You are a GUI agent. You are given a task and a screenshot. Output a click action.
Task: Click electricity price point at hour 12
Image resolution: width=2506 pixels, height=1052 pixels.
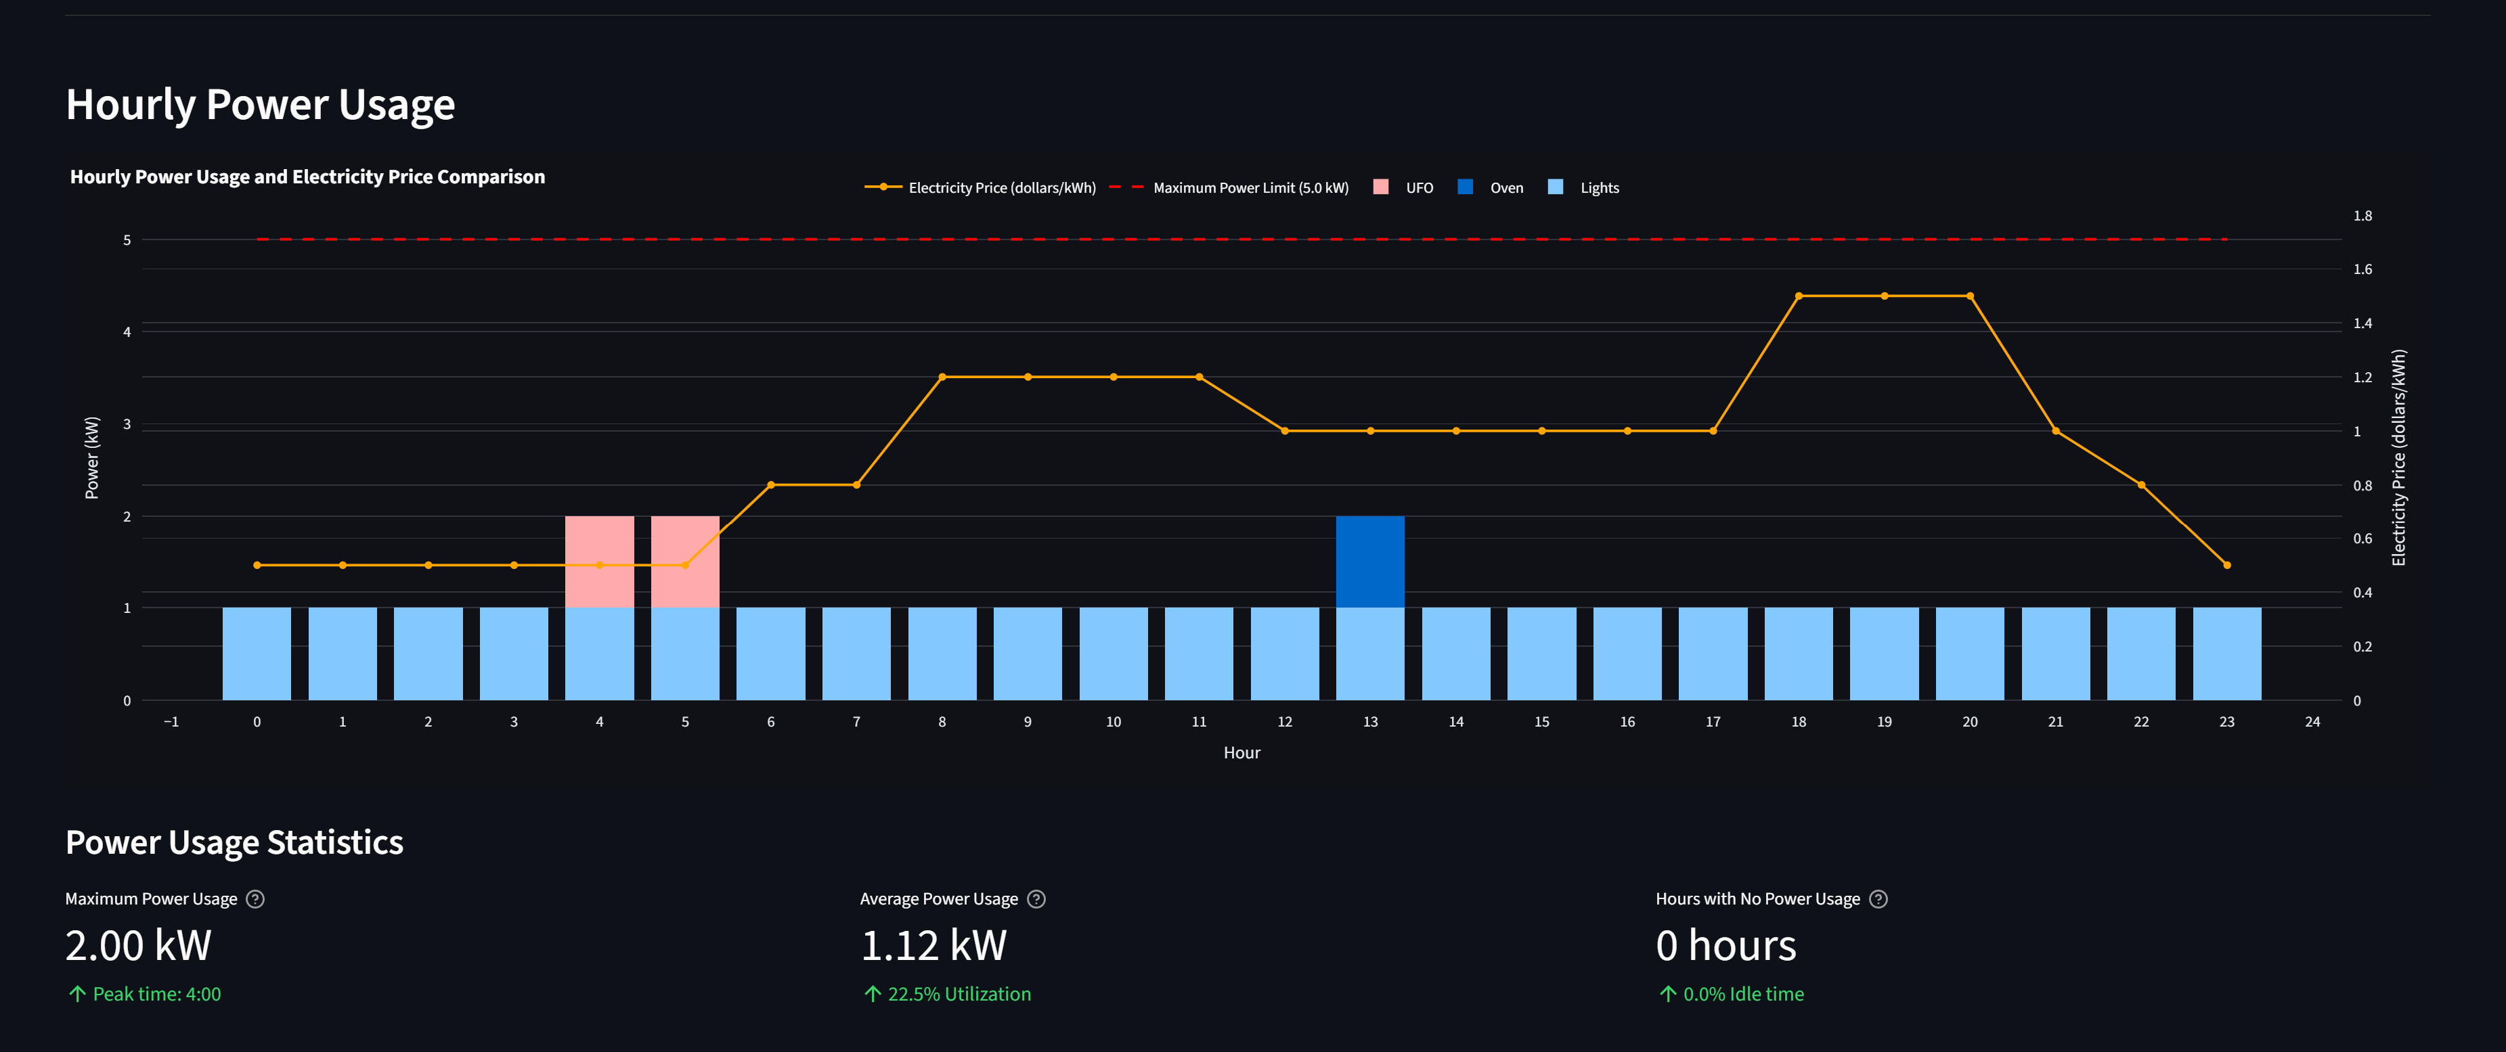click(x=1284, y=431)
